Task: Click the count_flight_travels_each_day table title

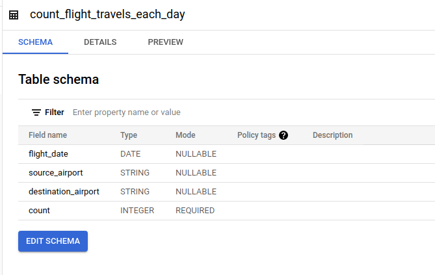Action: point(107,14)
